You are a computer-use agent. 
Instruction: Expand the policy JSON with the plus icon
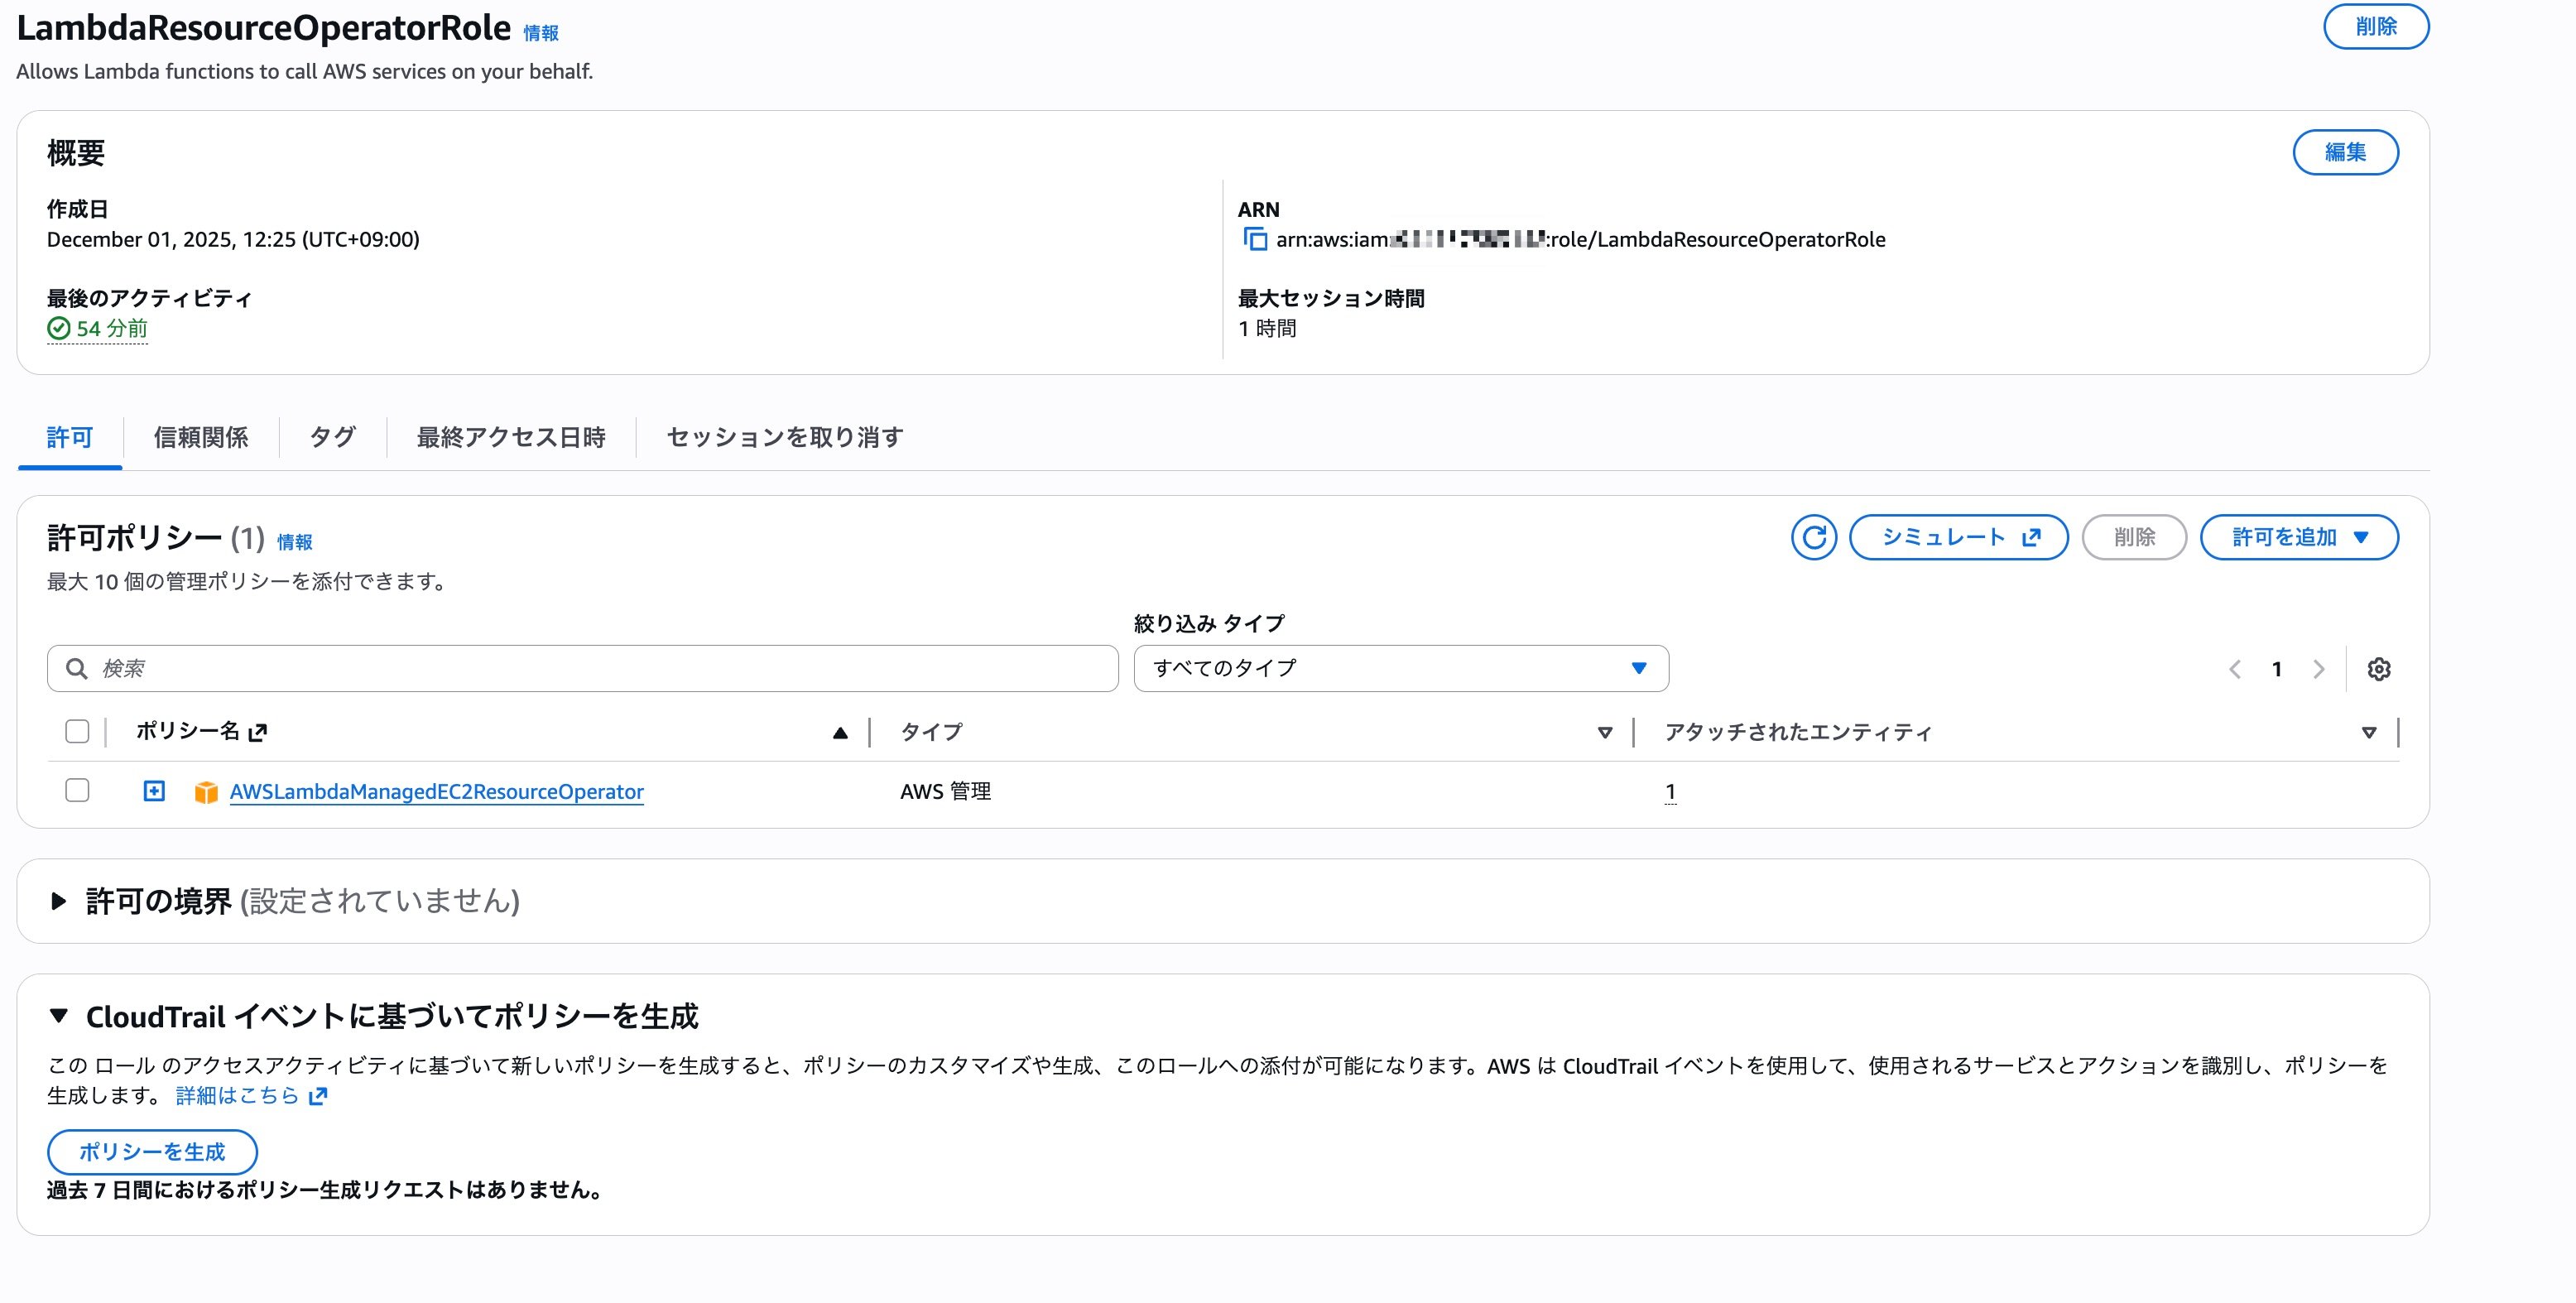click(x=154, y=791)
